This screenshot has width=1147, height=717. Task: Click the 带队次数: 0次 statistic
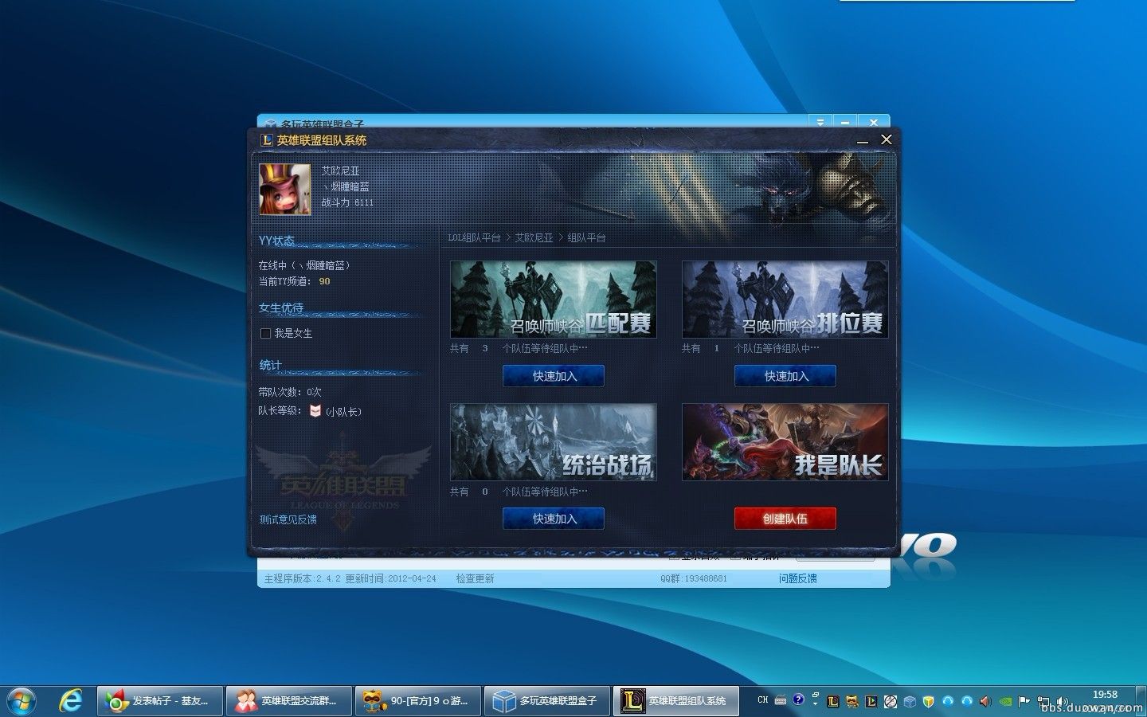click(290, 392)
